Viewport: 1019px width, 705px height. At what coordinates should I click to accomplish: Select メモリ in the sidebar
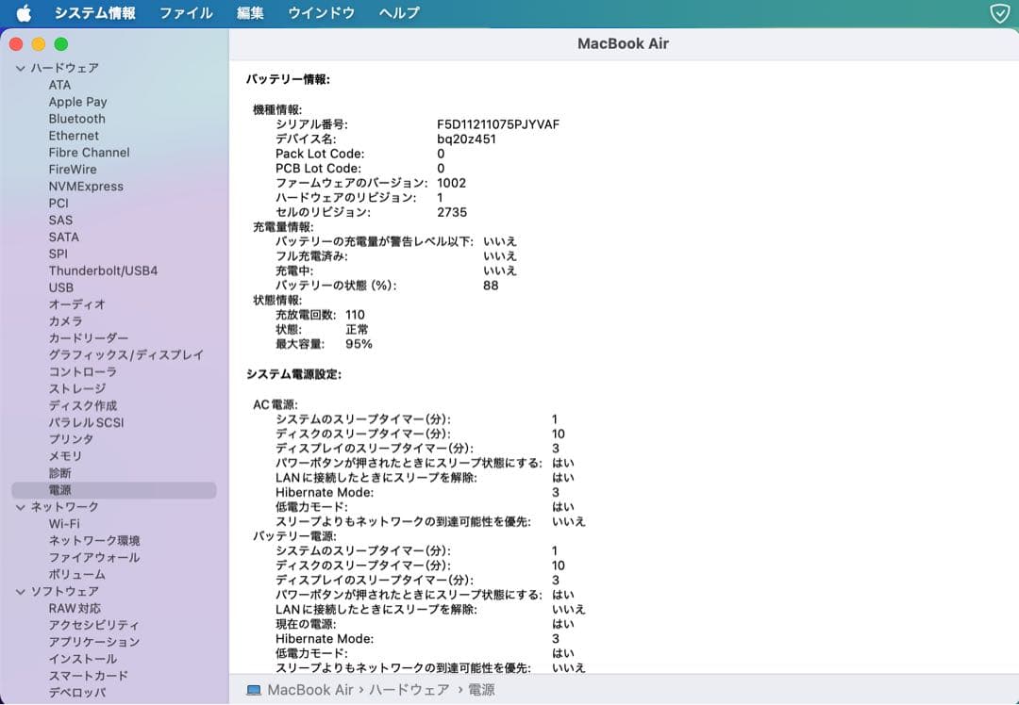click(65, 456)
